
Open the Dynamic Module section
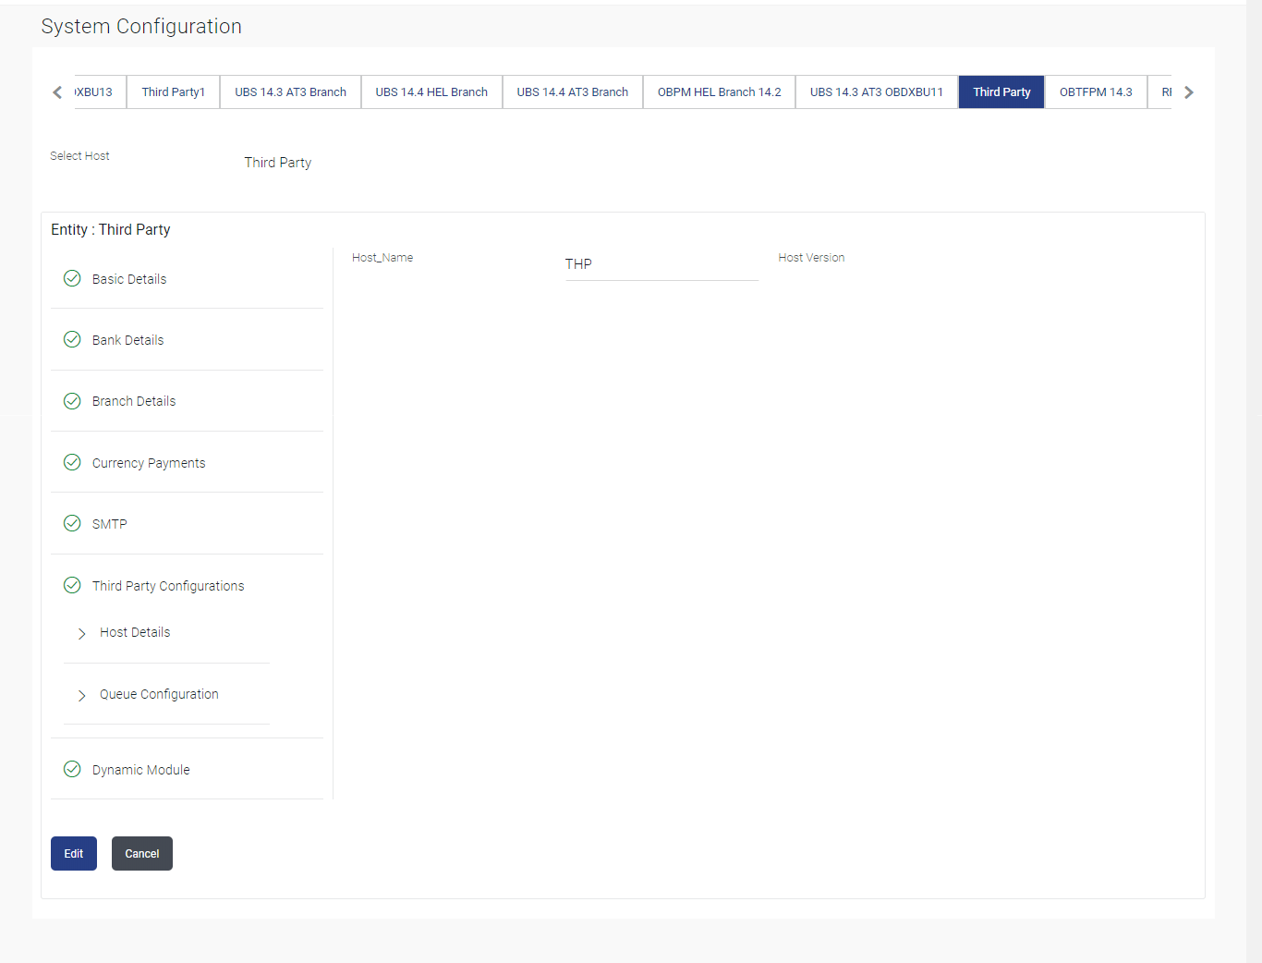coord(141,770)
